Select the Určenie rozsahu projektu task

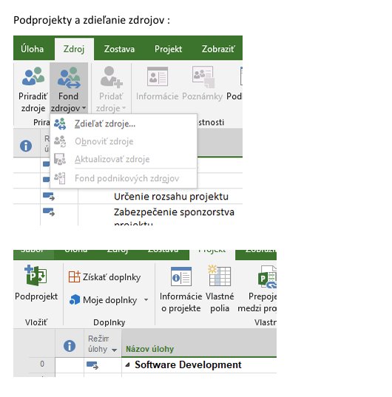tap(171, 197)
